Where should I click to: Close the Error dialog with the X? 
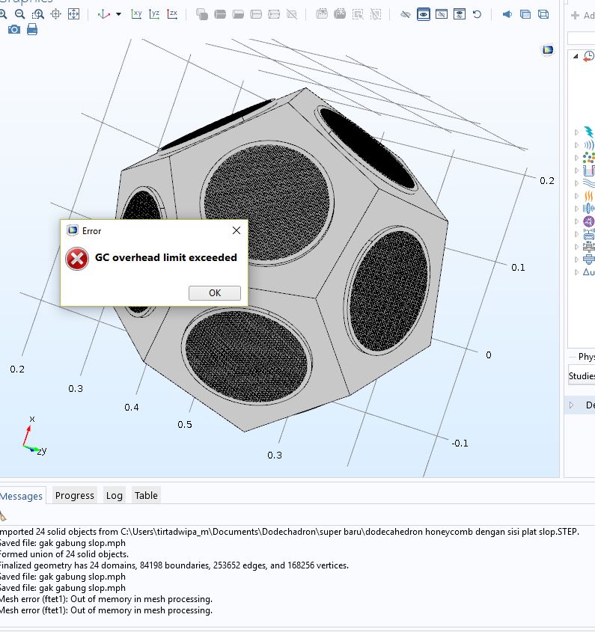[237, 230]
